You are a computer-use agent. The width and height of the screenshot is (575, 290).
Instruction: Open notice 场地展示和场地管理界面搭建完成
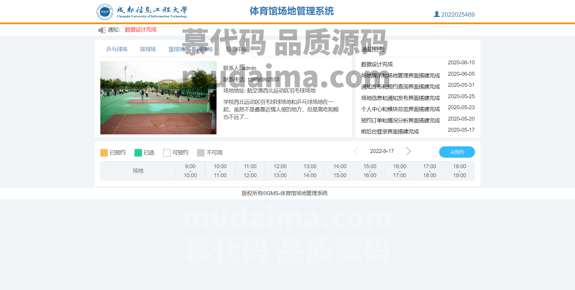tap(400, 75)
